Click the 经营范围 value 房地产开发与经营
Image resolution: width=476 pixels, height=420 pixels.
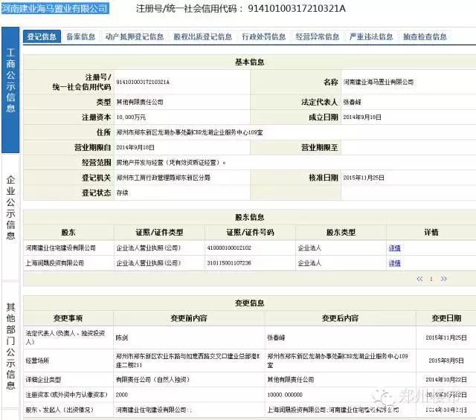(171, 163)
